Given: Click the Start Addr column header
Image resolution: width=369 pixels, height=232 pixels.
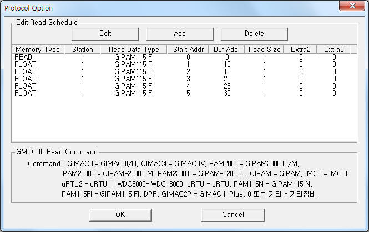Looking at the screenshot, I should click(188, 49).
